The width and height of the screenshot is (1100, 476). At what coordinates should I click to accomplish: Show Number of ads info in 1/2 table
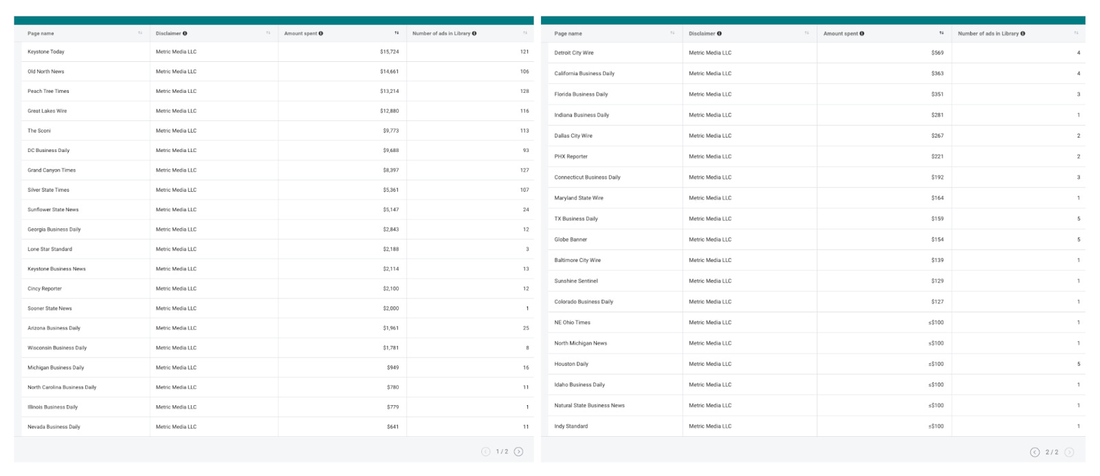pyautogui.click(x=474, y=33)
